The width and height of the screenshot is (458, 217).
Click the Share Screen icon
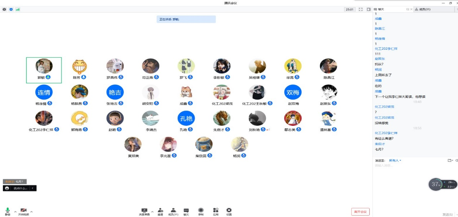pyautogui.click(x=144, y=211)
